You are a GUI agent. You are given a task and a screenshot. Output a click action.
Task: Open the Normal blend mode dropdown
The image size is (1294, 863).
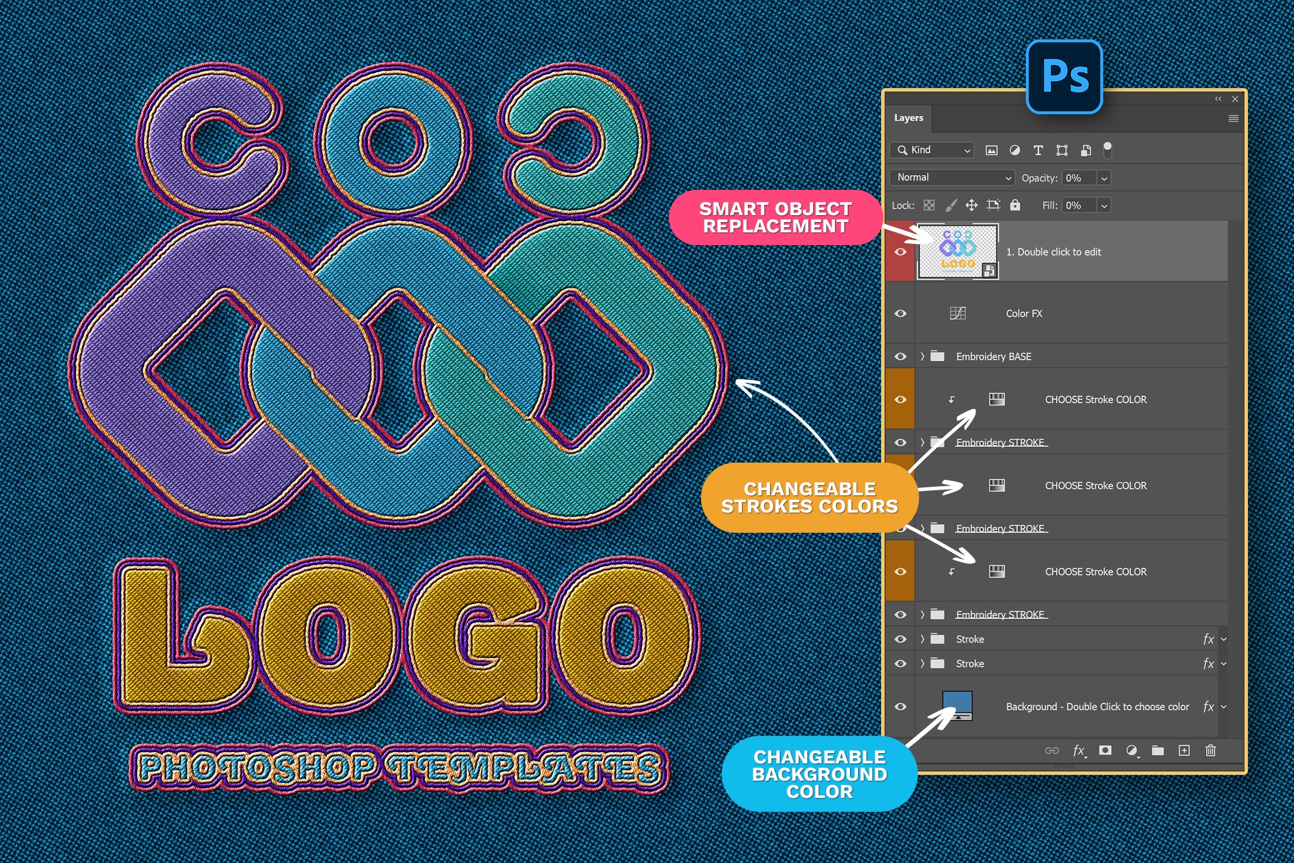pyautogui.click(x=952, y=178)
